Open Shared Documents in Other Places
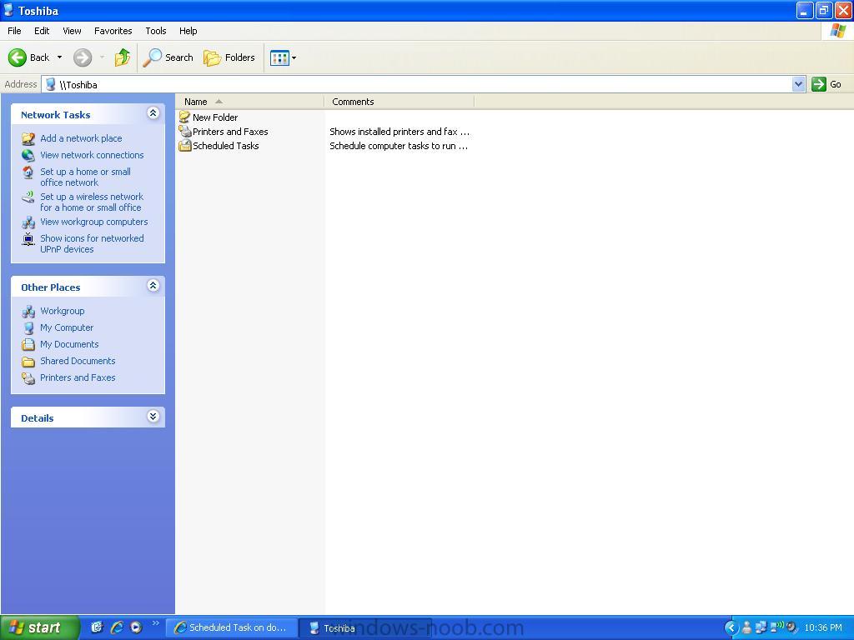Screen dimensions: 854x640 [78, 361]
